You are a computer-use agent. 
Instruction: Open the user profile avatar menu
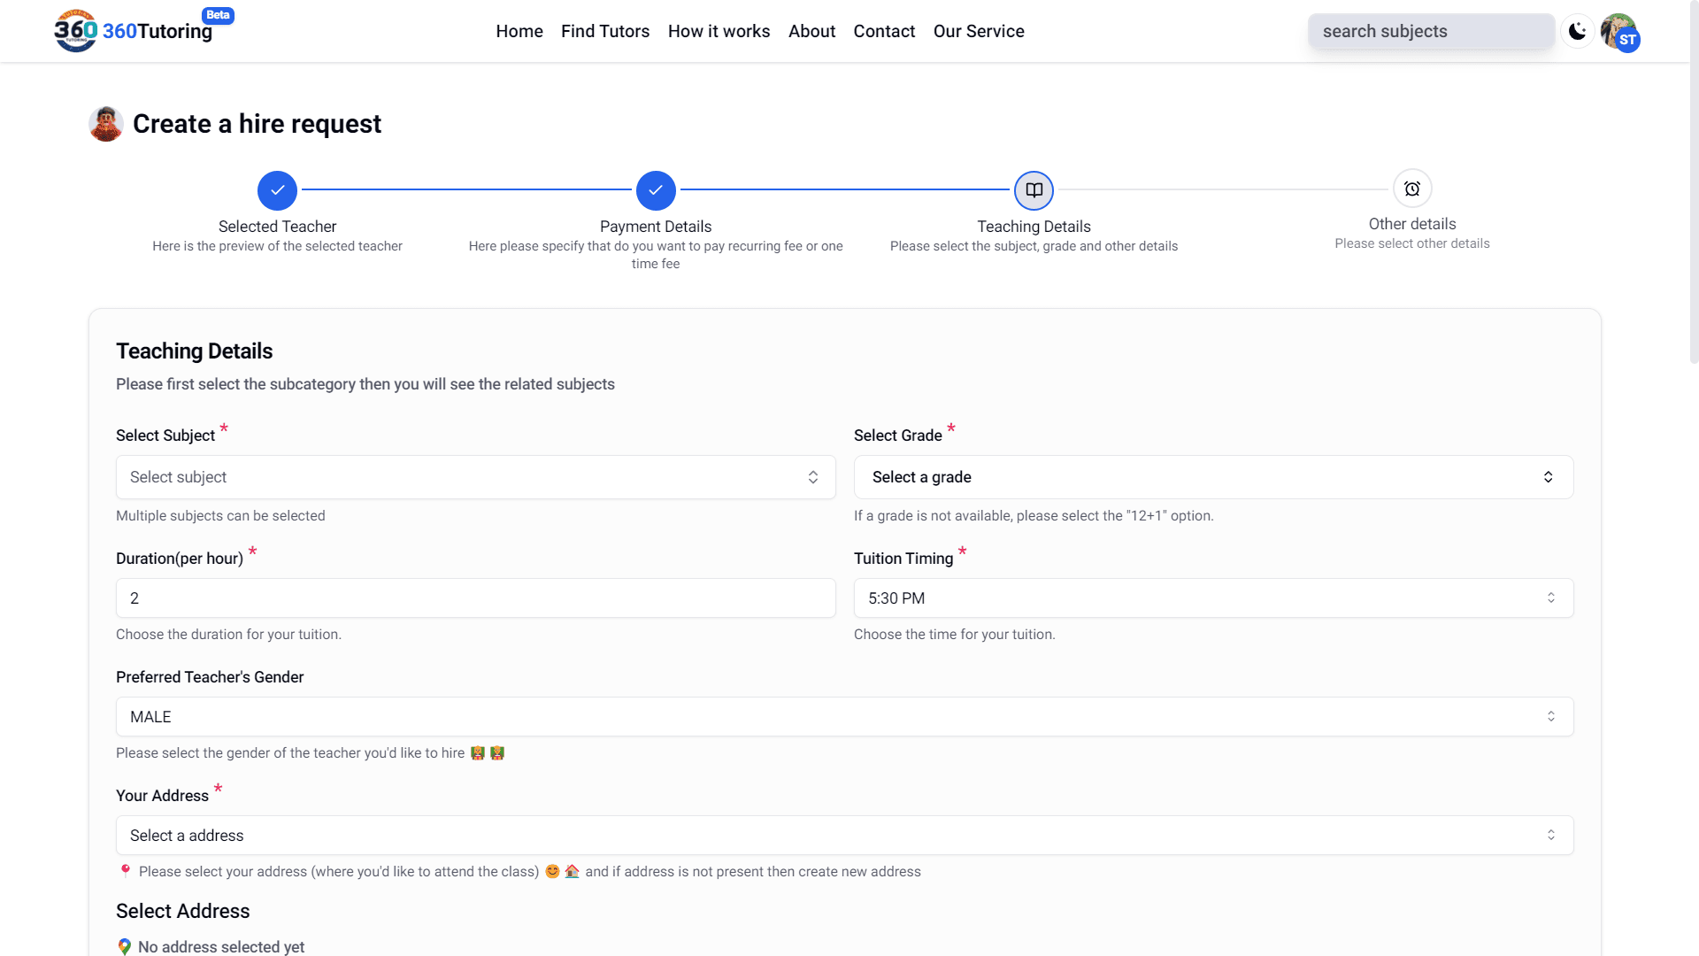tap(1619, 32)
